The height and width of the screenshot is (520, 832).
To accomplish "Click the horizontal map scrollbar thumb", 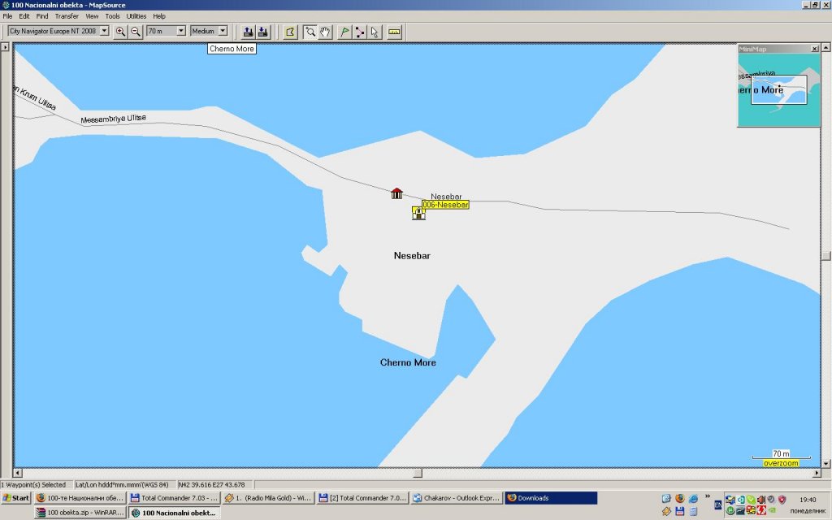I will click(416, 473).
